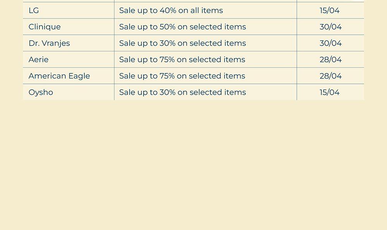
Task: Click the word "Eagle" in the brand column
Action: click(78, 76)
